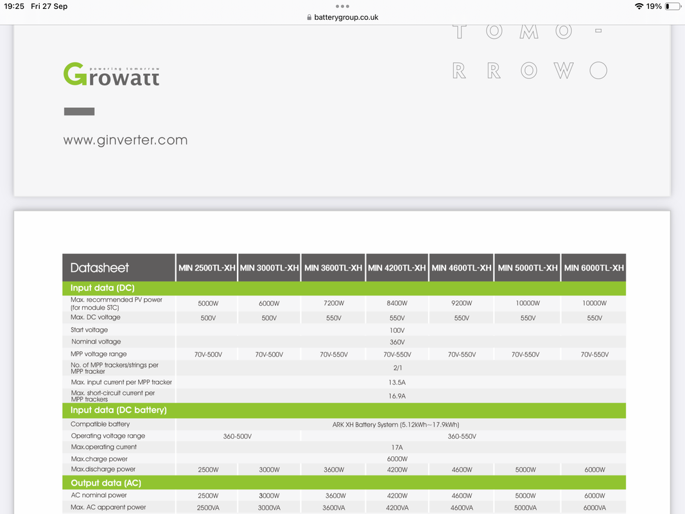Select the No. of MPP trackers/strings label

pyautogui.click(x=114, y=368)
